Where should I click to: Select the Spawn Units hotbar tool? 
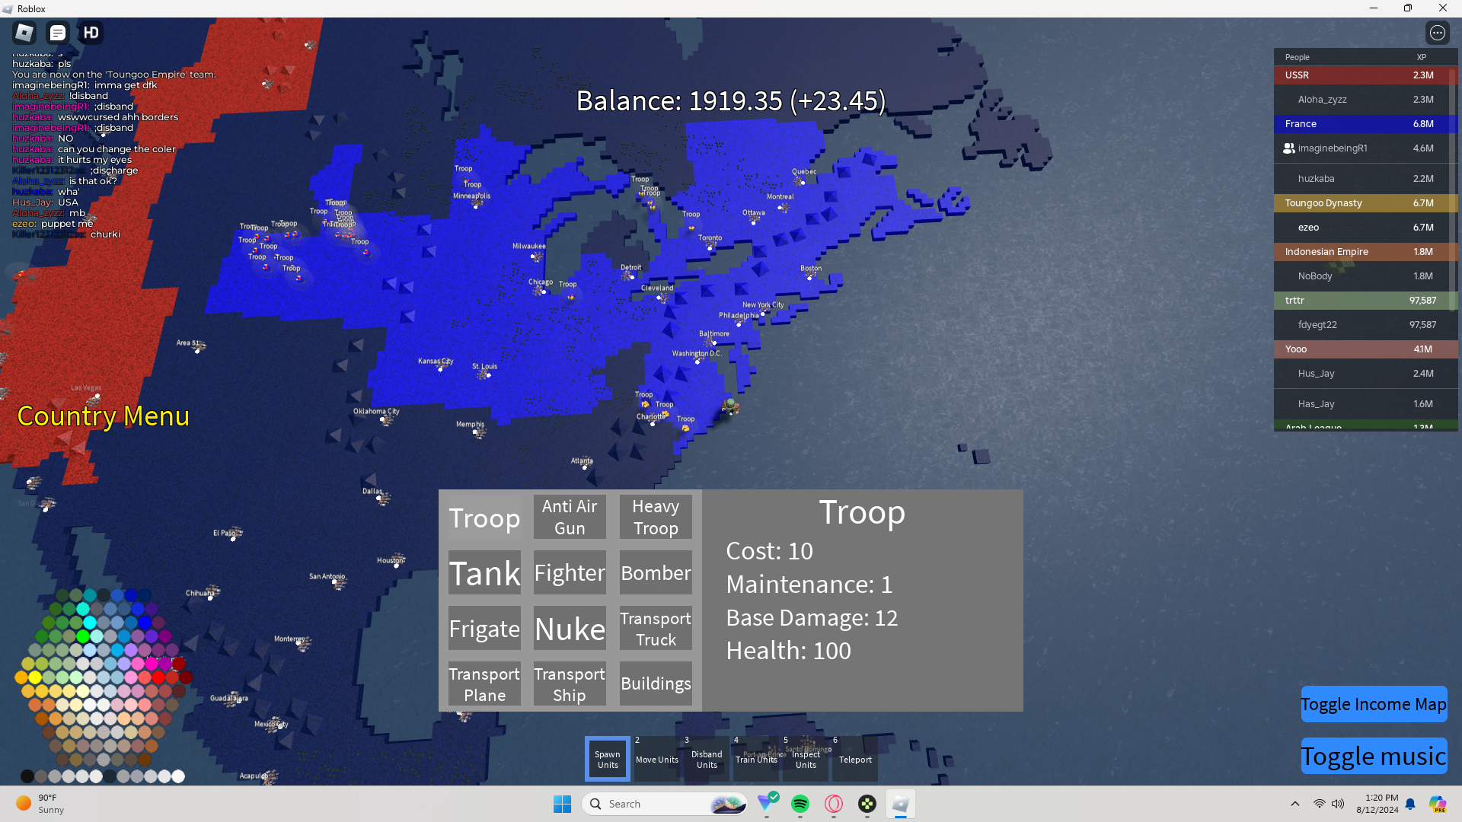click(x=608, y=759)
